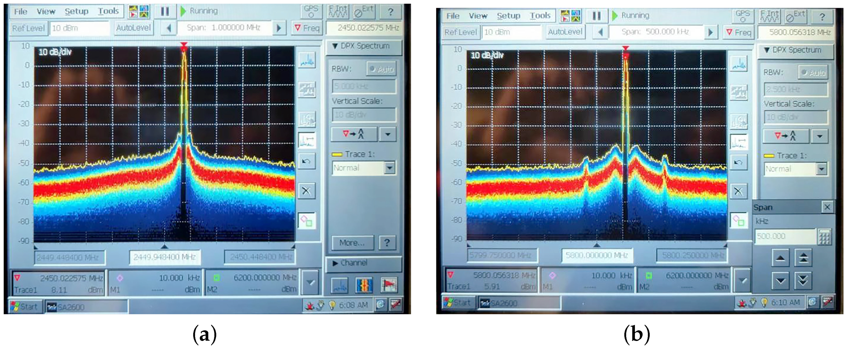Toggle RBW Auto above the 5.000 kHz field
The image size is (849, 351).
point(381,69)
